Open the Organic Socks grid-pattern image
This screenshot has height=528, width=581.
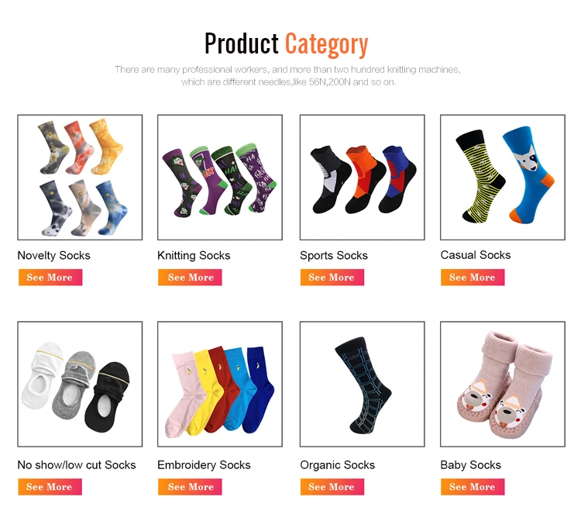tap(362, 384)
